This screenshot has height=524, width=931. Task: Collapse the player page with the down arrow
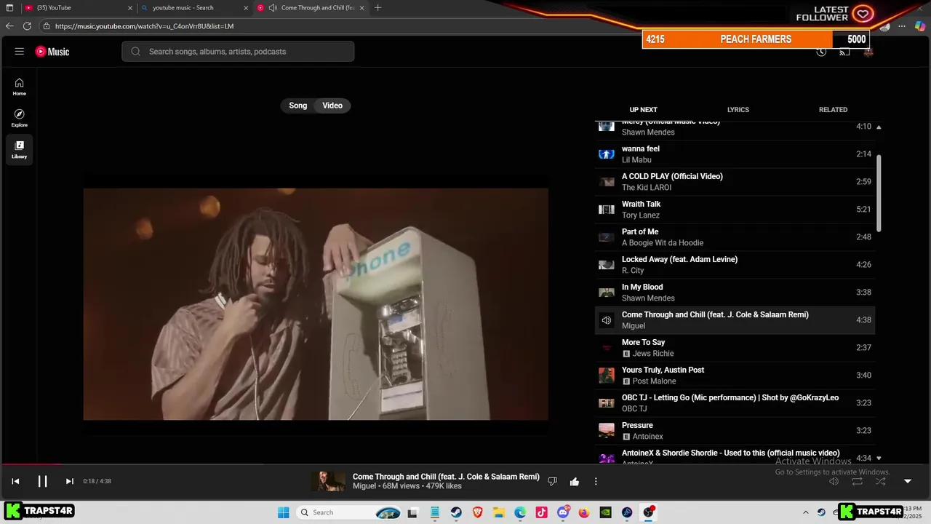(908, 481)
